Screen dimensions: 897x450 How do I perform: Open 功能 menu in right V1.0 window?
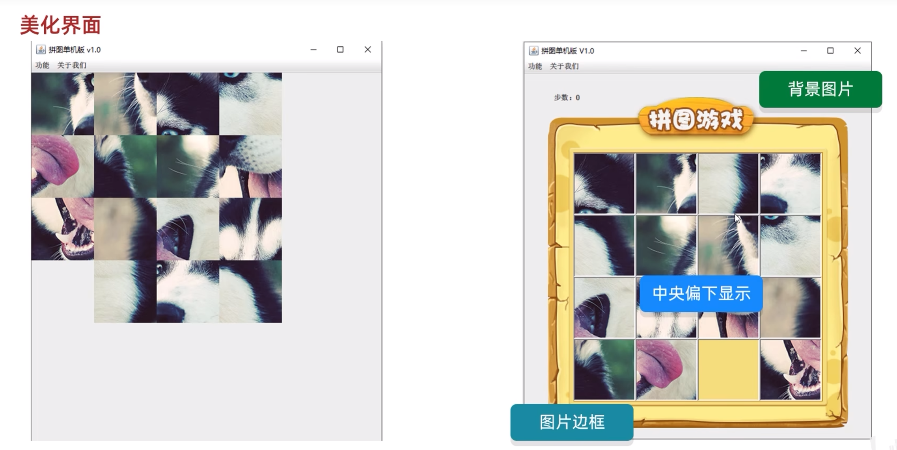coord(535,66)
